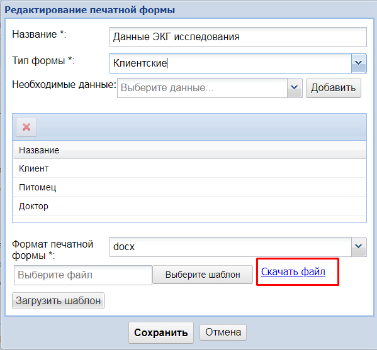377x350 pixels.
Task: Select the Доктор row in list
Action: pyautogui.click(x=189, y=206)
